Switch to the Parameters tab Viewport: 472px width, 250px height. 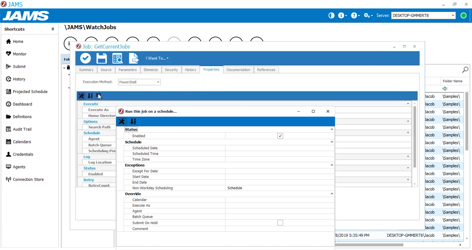[128, 69]
